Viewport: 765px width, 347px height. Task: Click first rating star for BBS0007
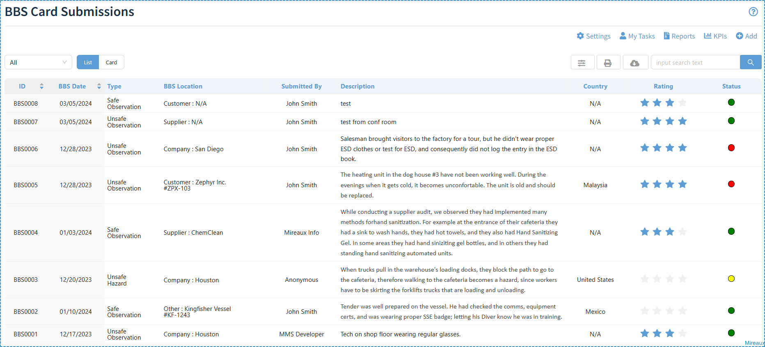pyautogui.click(x=645, y=121)
